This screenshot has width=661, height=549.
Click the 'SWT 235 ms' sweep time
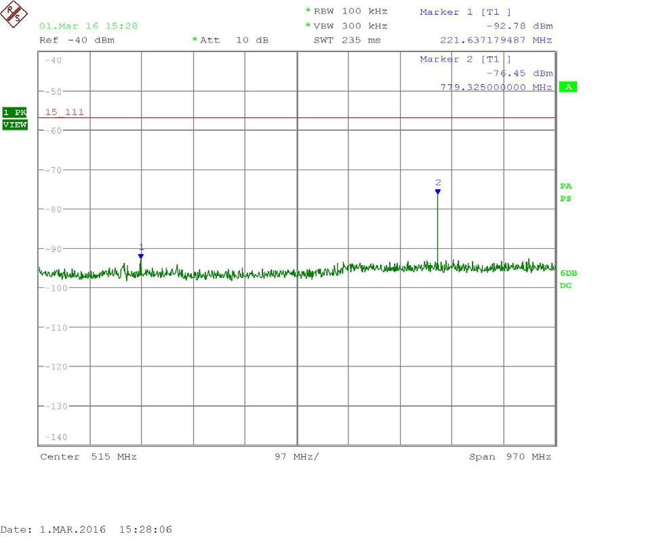tap(347, 40)
